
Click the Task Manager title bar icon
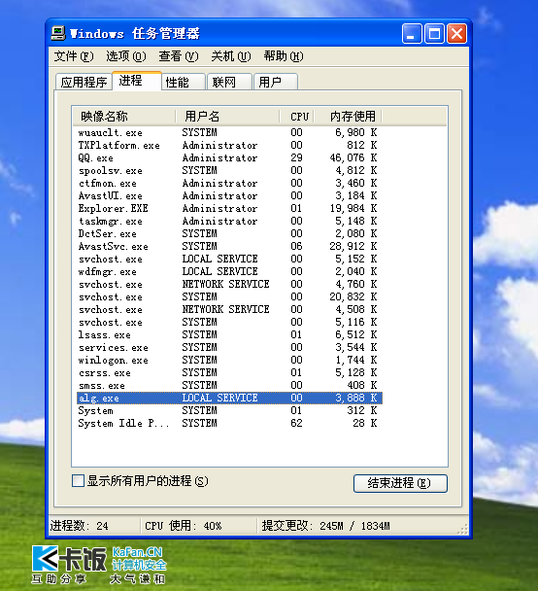58,34
